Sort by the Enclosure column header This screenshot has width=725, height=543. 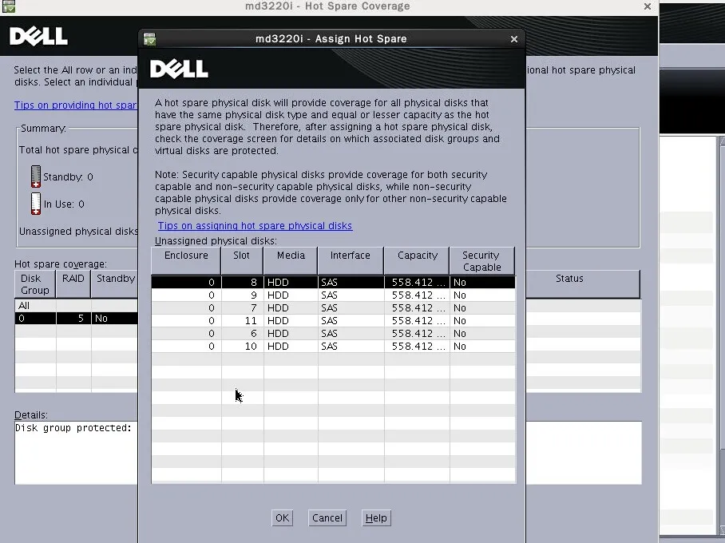[186, 261]
